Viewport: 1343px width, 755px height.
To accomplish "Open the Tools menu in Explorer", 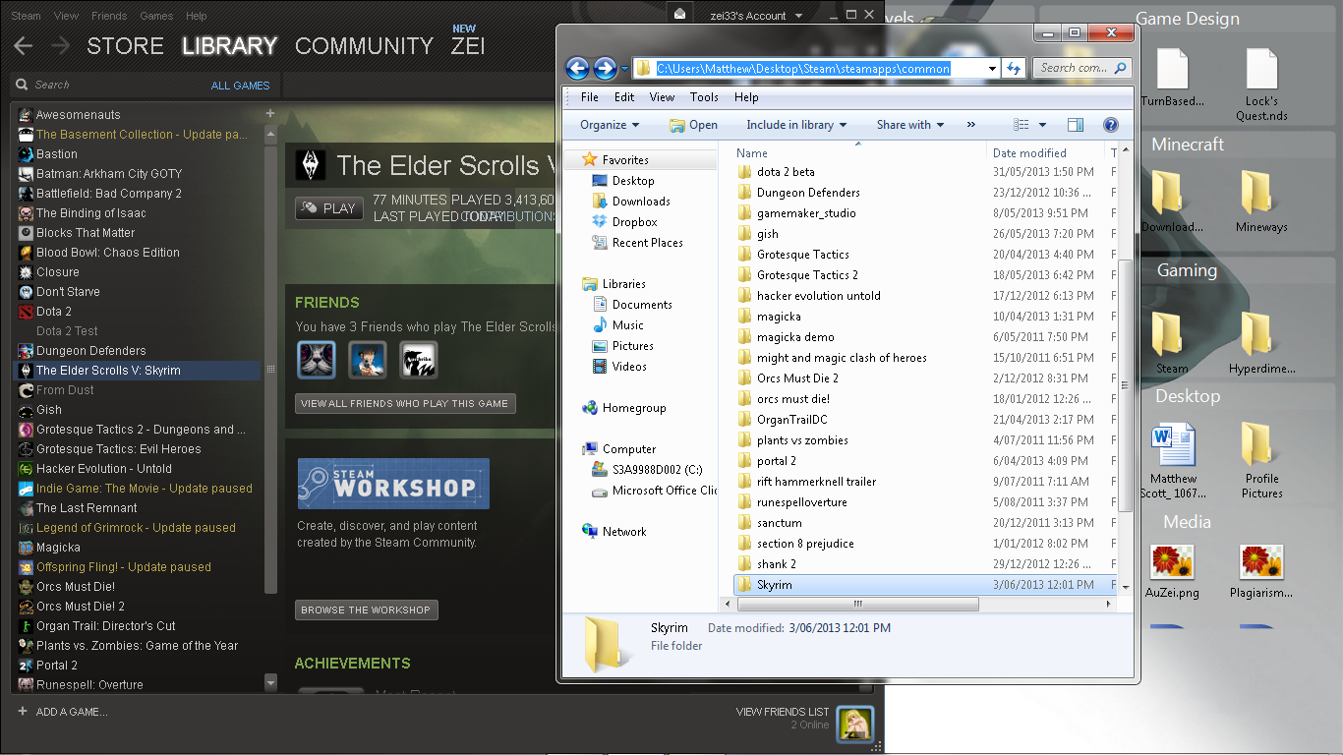I will click(704, 97).
